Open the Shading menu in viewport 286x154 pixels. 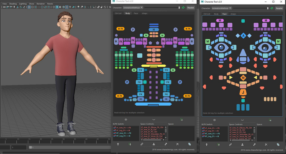[13, 4]
